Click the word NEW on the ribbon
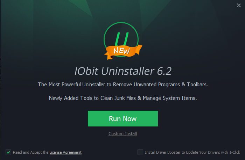Viewport: 245px width, 160px height. (x=121, y=51)
